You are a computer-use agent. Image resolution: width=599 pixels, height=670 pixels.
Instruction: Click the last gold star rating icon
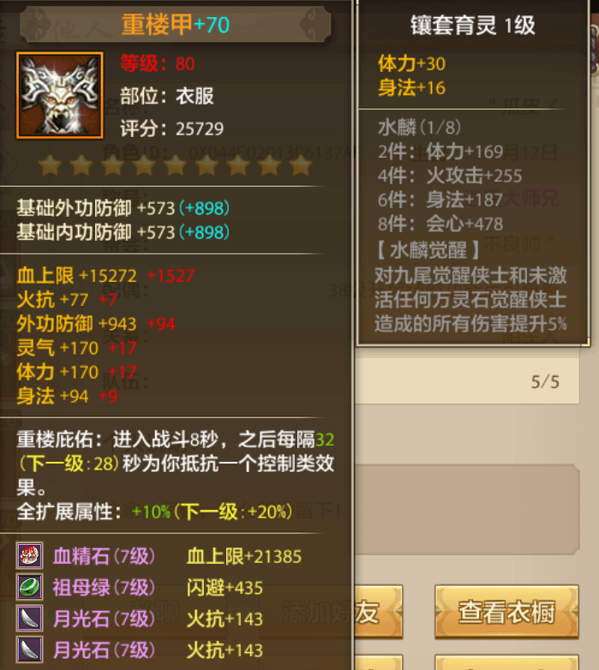[301, 165]
